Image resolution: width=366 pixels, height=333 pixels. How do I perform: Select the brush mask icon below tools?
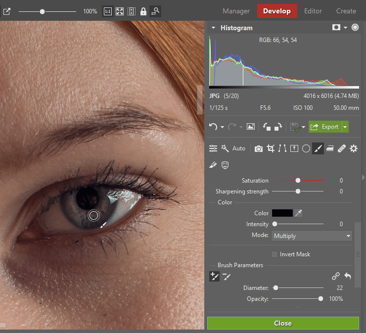tap(213, 165)
